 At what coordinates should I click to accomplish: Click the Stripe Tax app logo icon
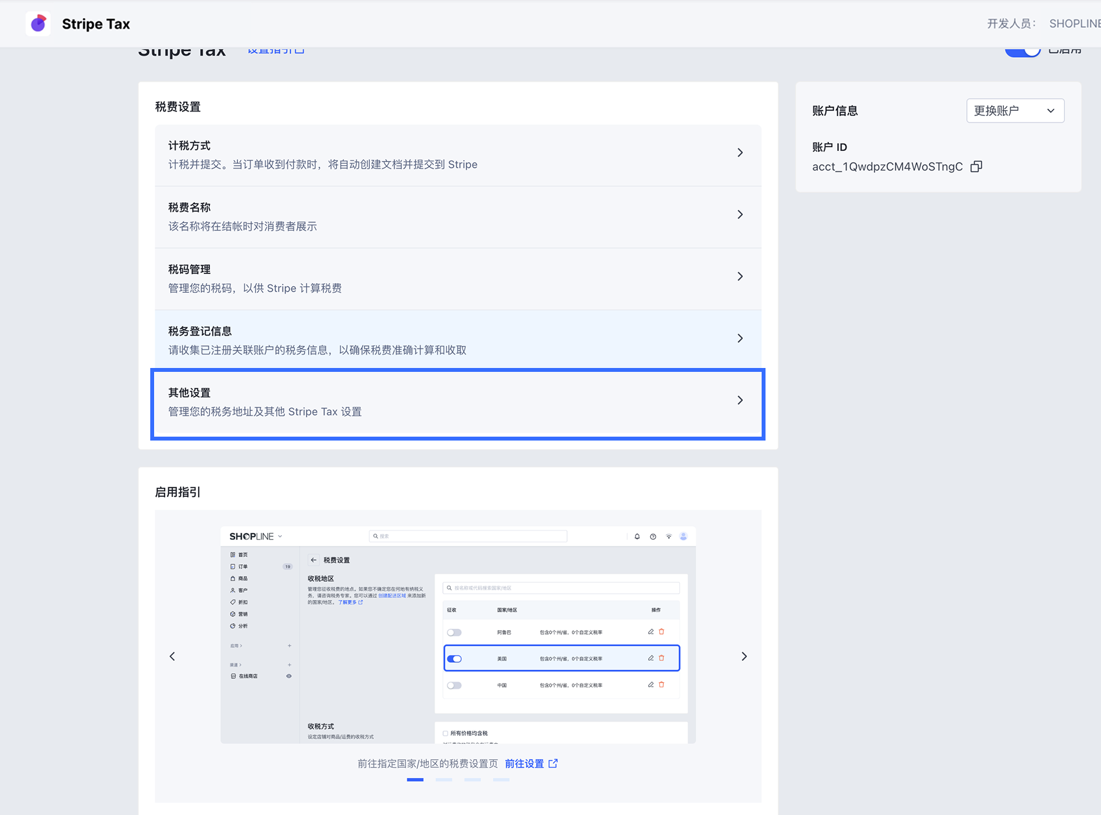(x=38, y=23)
